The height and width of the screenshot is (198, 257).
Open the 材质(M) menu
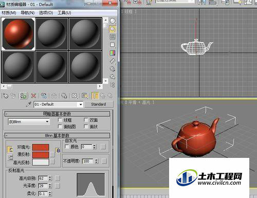(x=9, y=13)
